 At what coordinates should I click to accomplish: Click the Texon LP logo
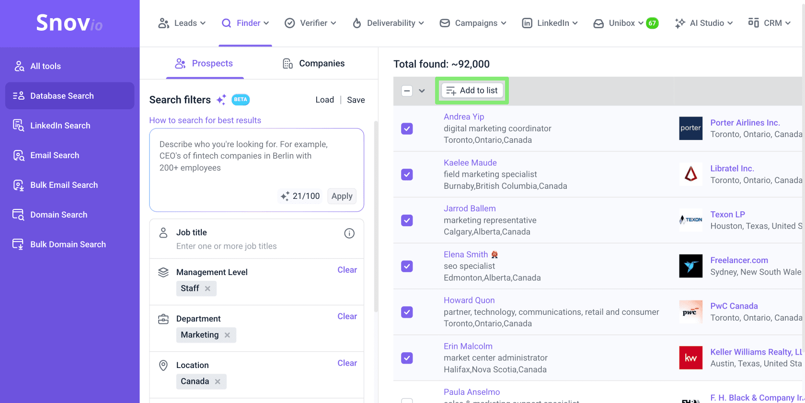coord(690,220)
